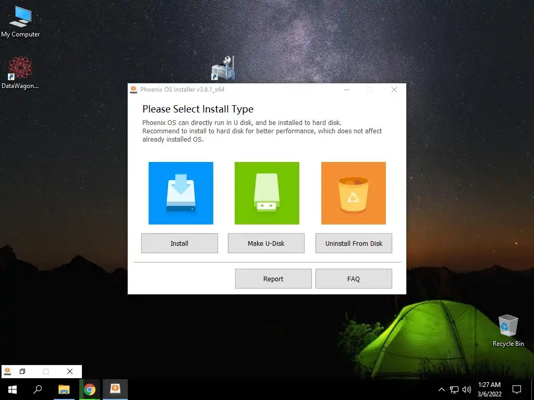Open the taskbar search magnifier

coord(38,390)
